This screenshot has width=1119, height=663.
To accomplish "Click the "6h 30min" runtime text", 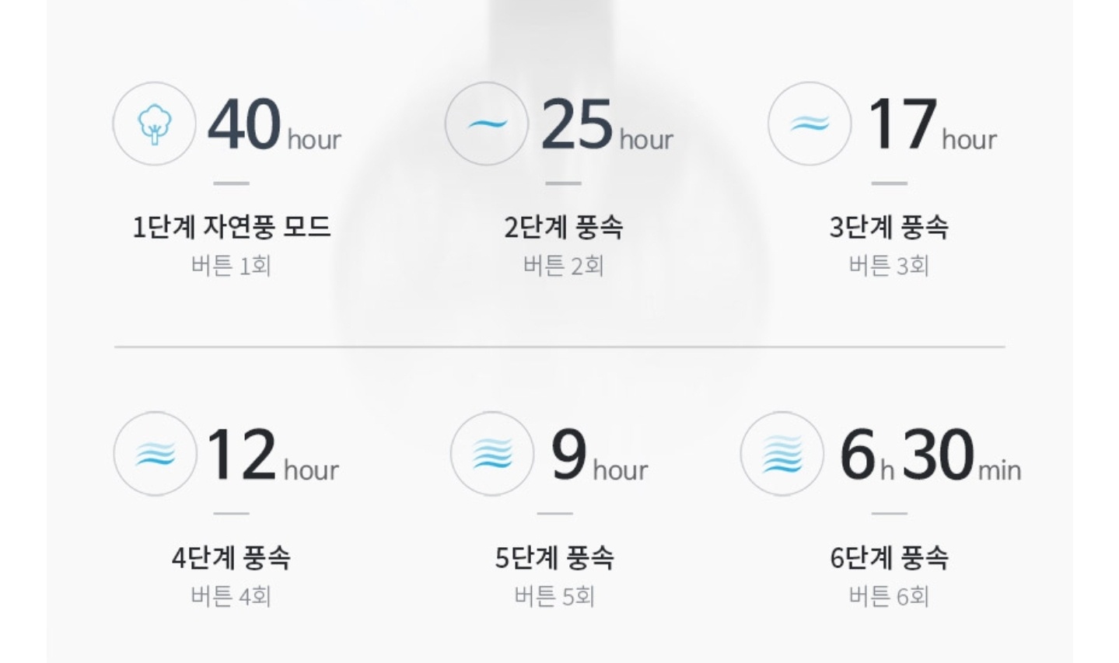I will (x=930, y=455).
